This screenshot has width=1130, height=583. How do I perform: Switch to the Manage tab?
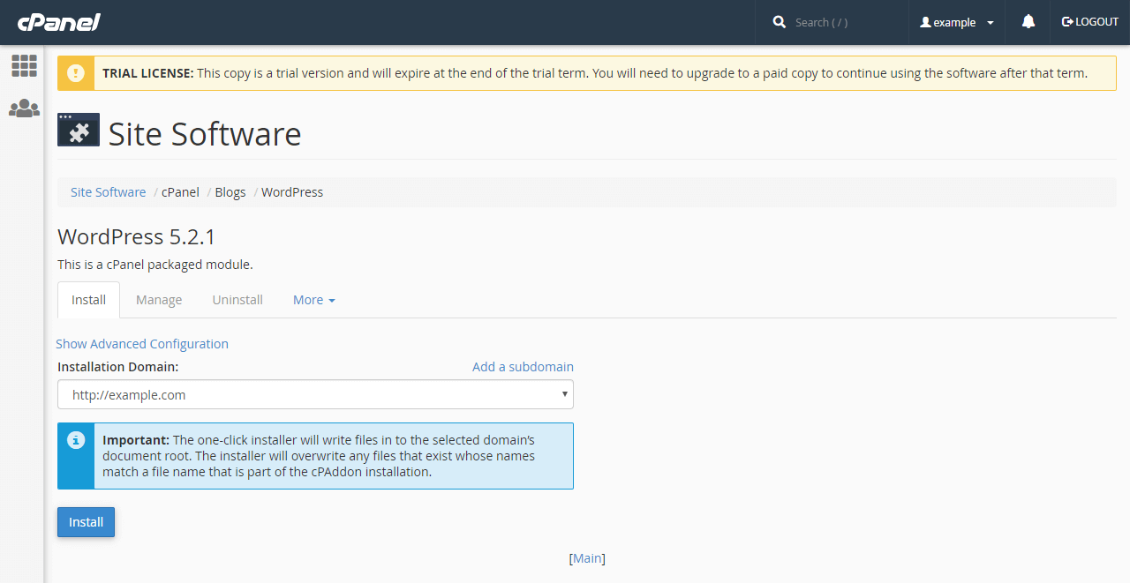pyautogui.click(x=159, y=300)
